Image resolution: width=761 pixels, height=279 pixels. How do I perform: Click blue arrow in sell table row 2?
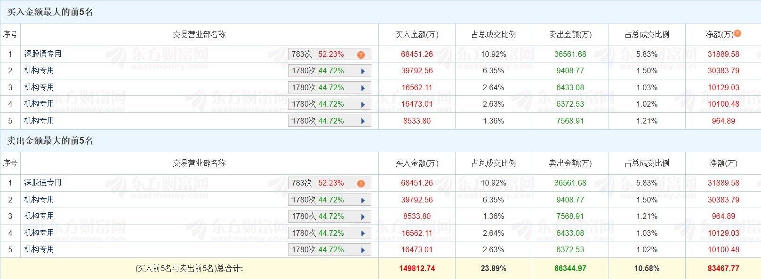(x=363, y=201)
